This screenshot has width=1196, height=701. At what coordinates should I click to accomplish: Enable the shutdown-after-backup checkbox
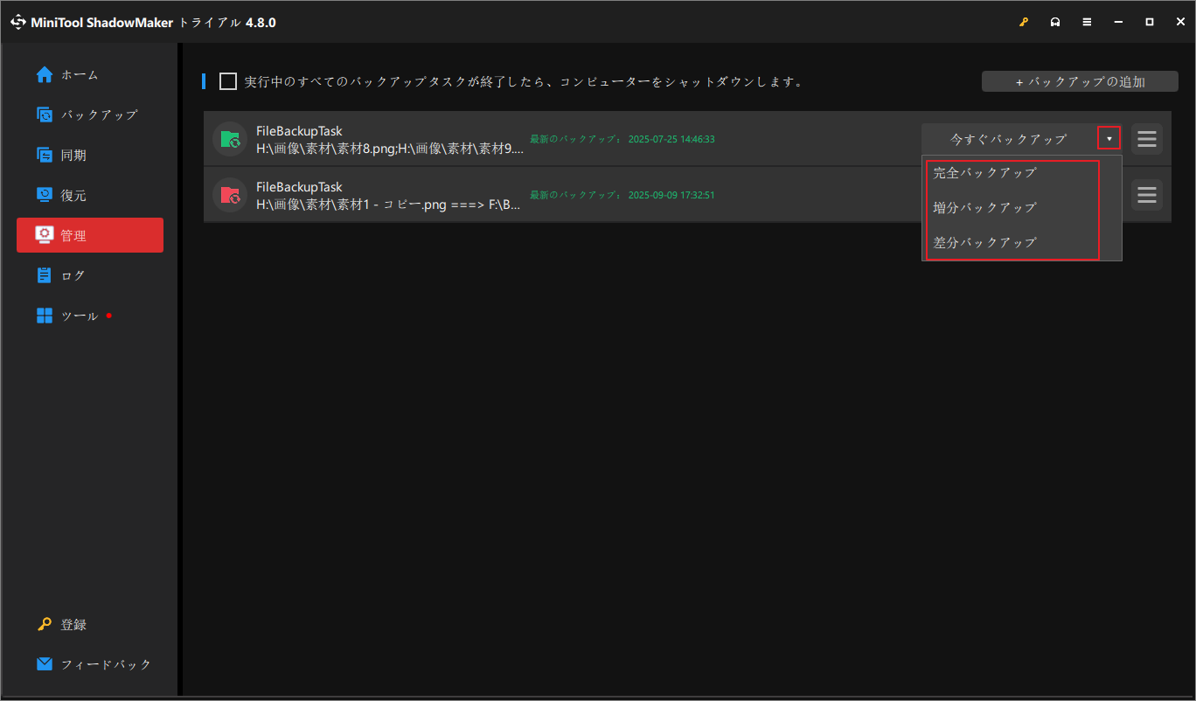click(x=228, y=81)
